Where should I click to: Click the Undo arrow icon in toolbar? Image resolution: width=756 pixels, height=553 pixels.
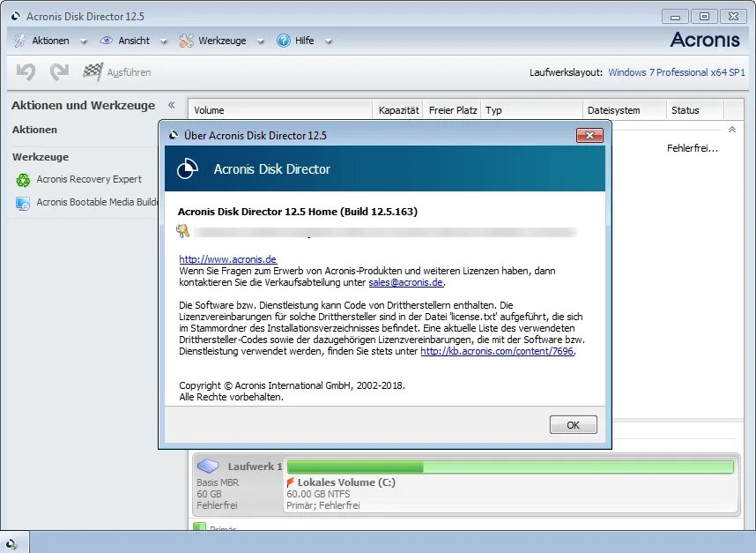click(26, 72)
